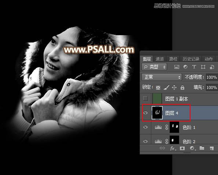Click the 不透明度 opacity value field

click(212, 77)
